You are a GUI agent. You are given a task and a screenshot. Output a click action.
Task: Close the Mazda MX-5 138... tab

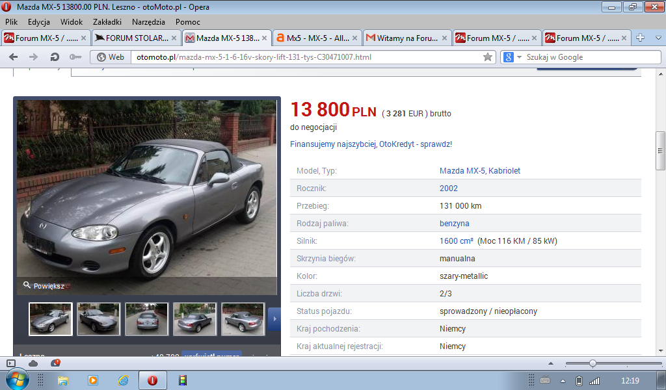click(264, 38)
